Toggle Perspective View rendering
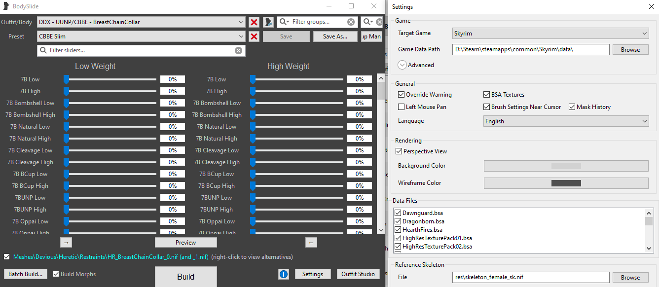The height and width of the screenshot is (287, 659). [x=399, y=151]
